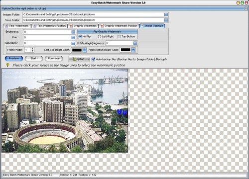Click the Start! button
This screenshot has width=249, height=179.
pos(34,58)
